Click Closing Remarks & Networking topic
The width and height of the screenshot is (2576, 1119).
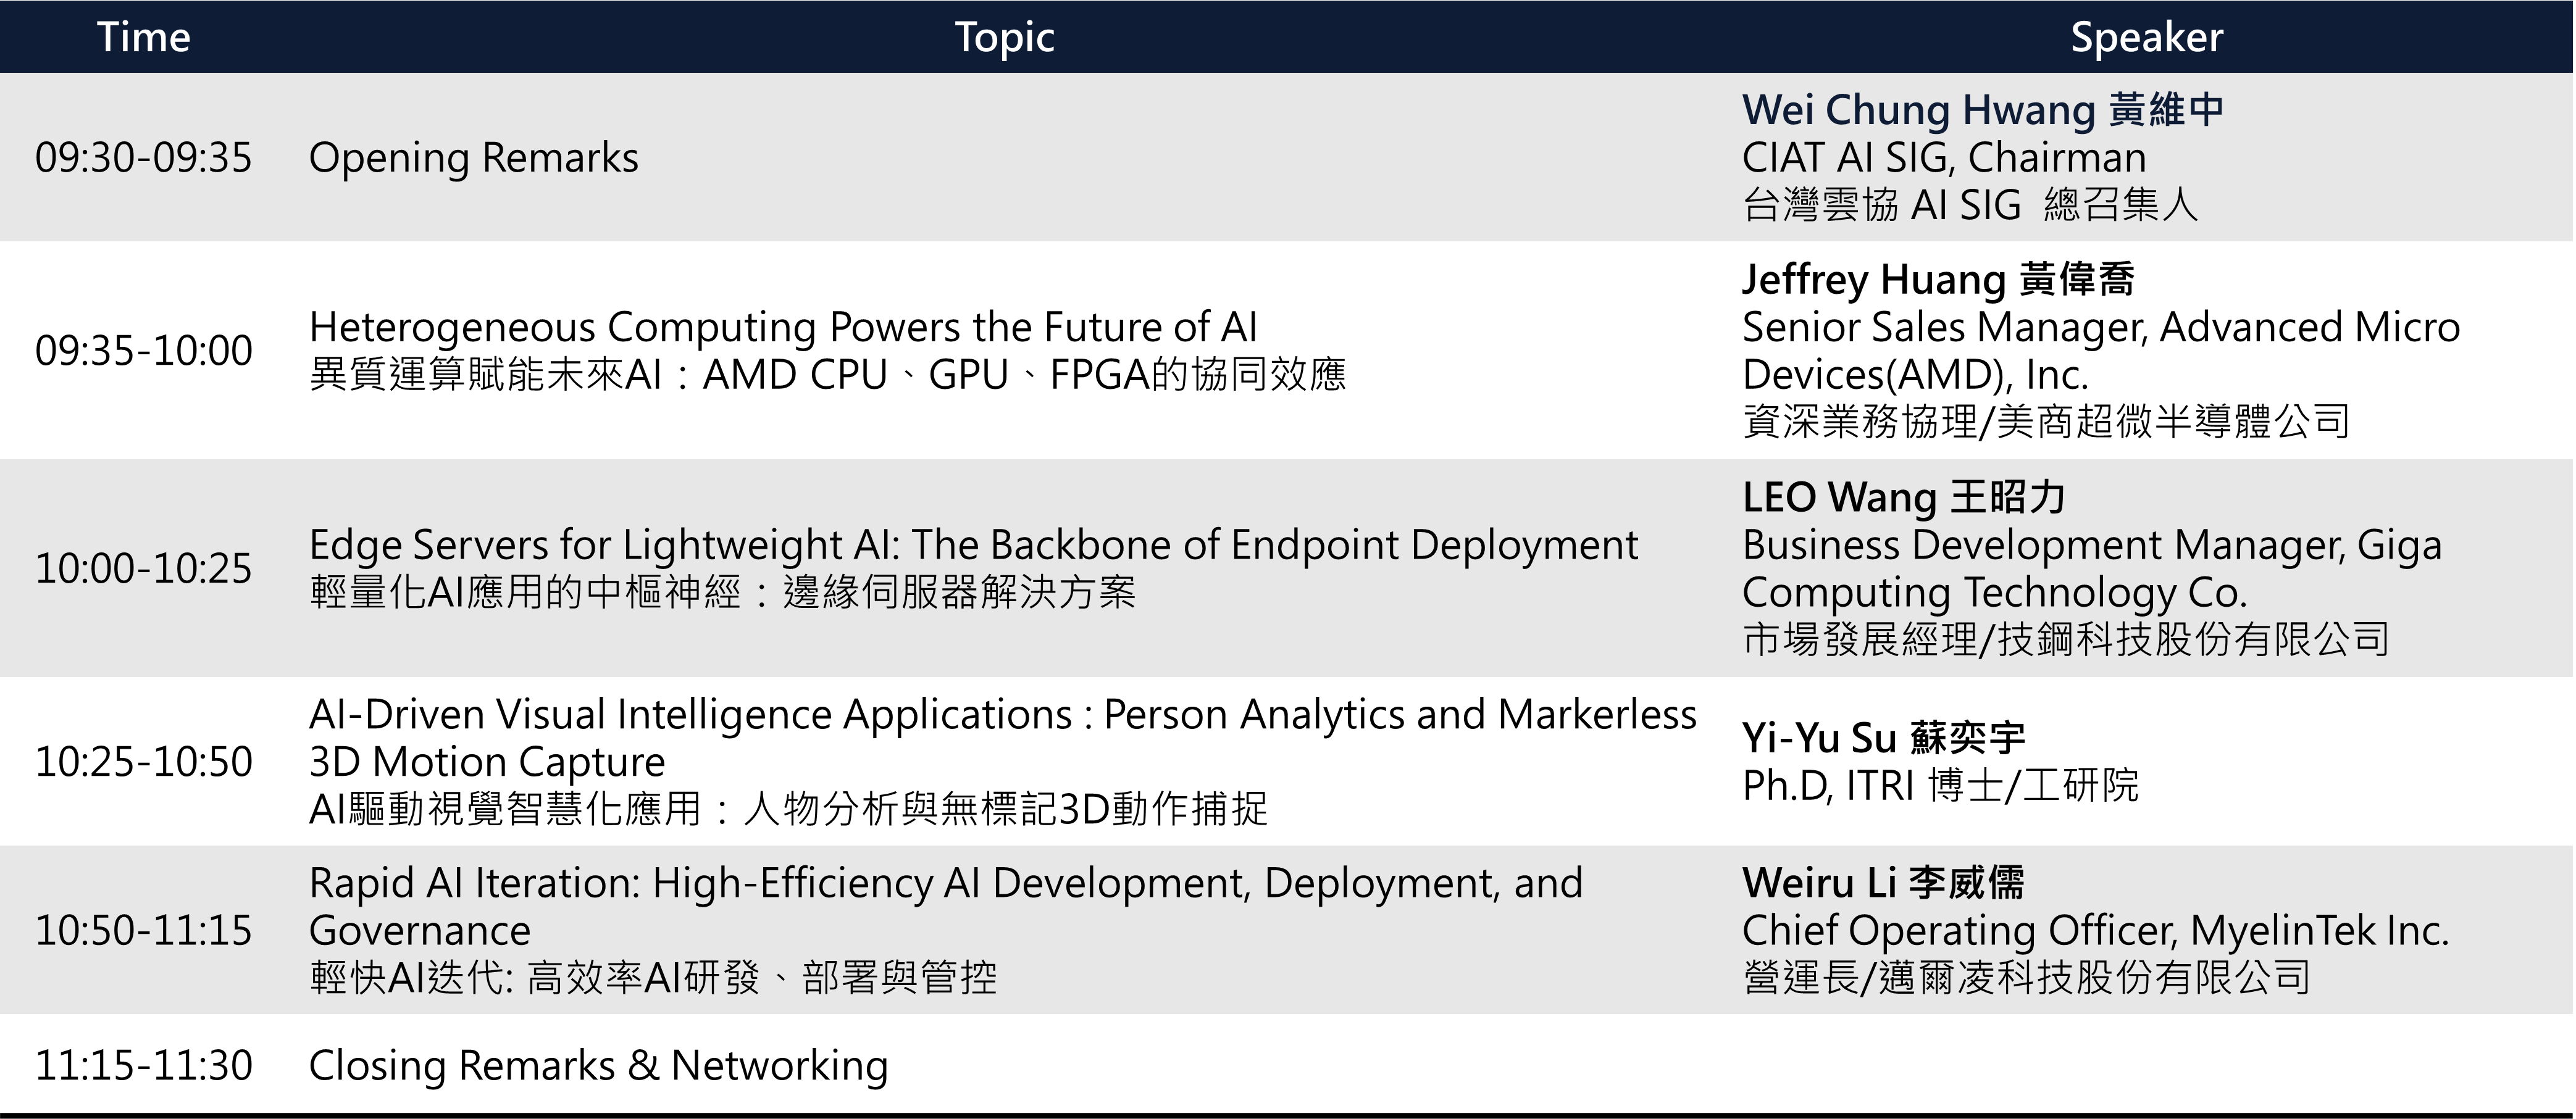[598, 1066]
